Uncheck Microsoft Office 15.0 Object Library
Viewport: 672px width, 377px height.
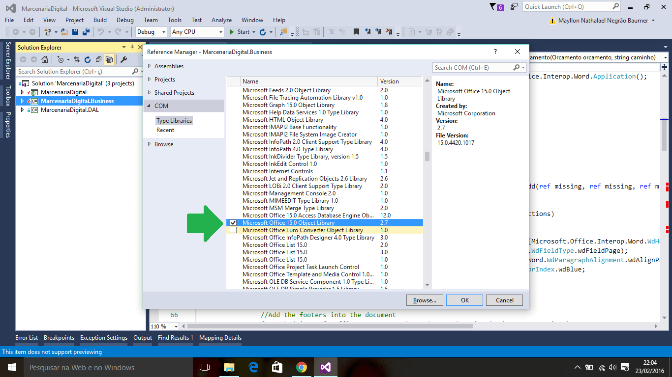point(233,223)
